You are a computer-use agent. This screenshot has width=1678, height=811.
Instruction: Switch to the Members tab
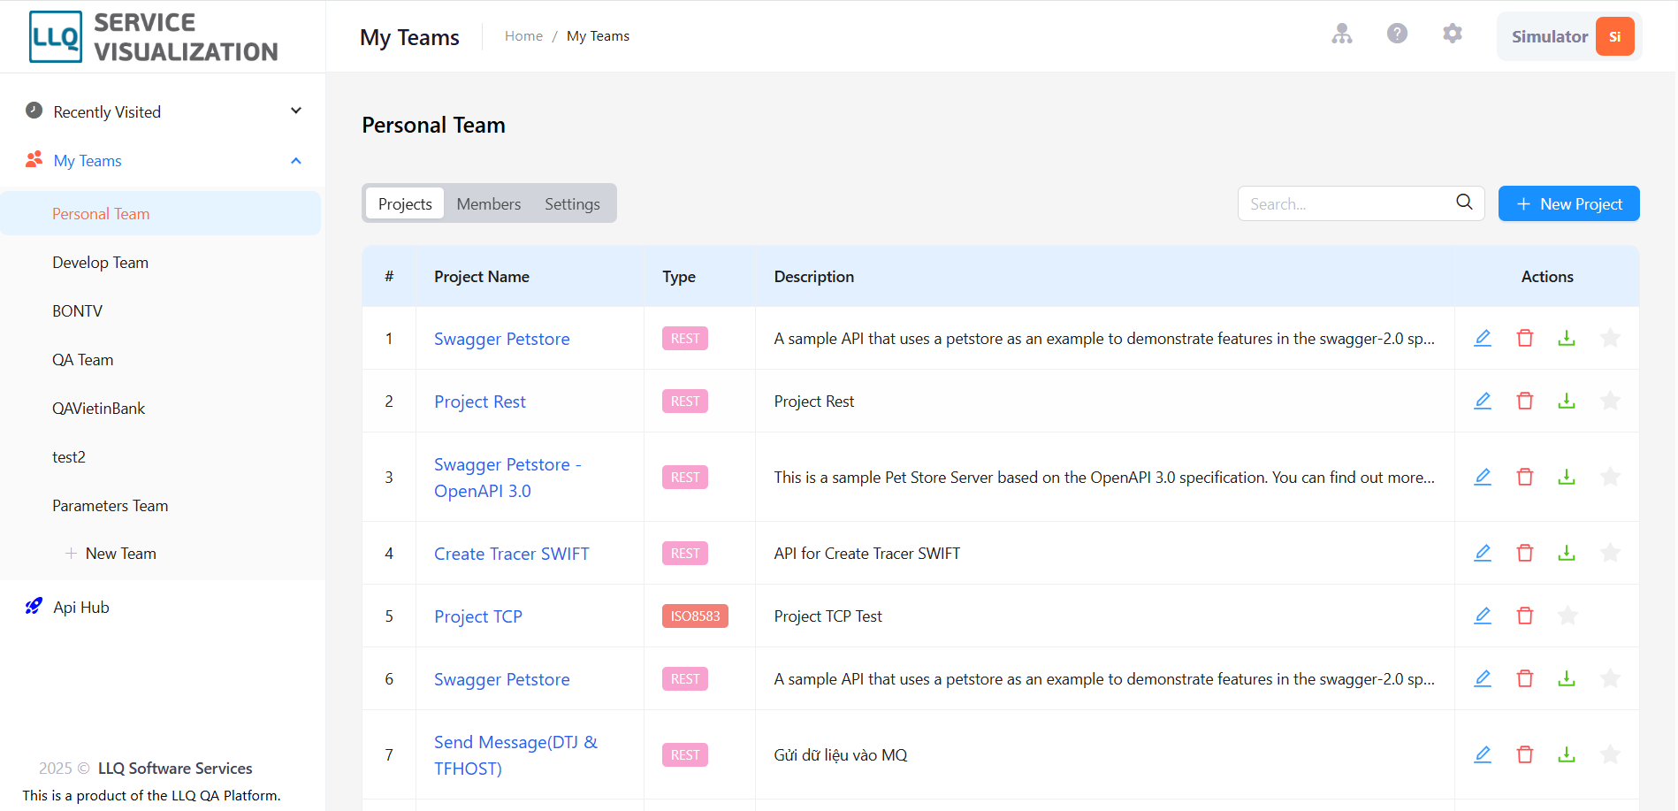489,203
